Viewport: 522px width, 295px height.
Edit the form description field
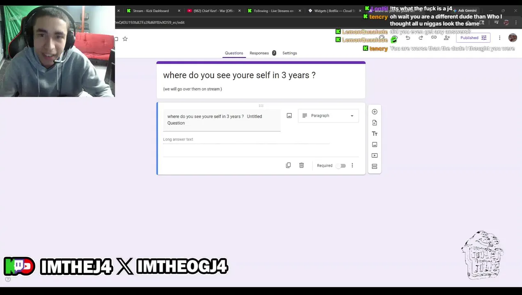click(192, 89)
